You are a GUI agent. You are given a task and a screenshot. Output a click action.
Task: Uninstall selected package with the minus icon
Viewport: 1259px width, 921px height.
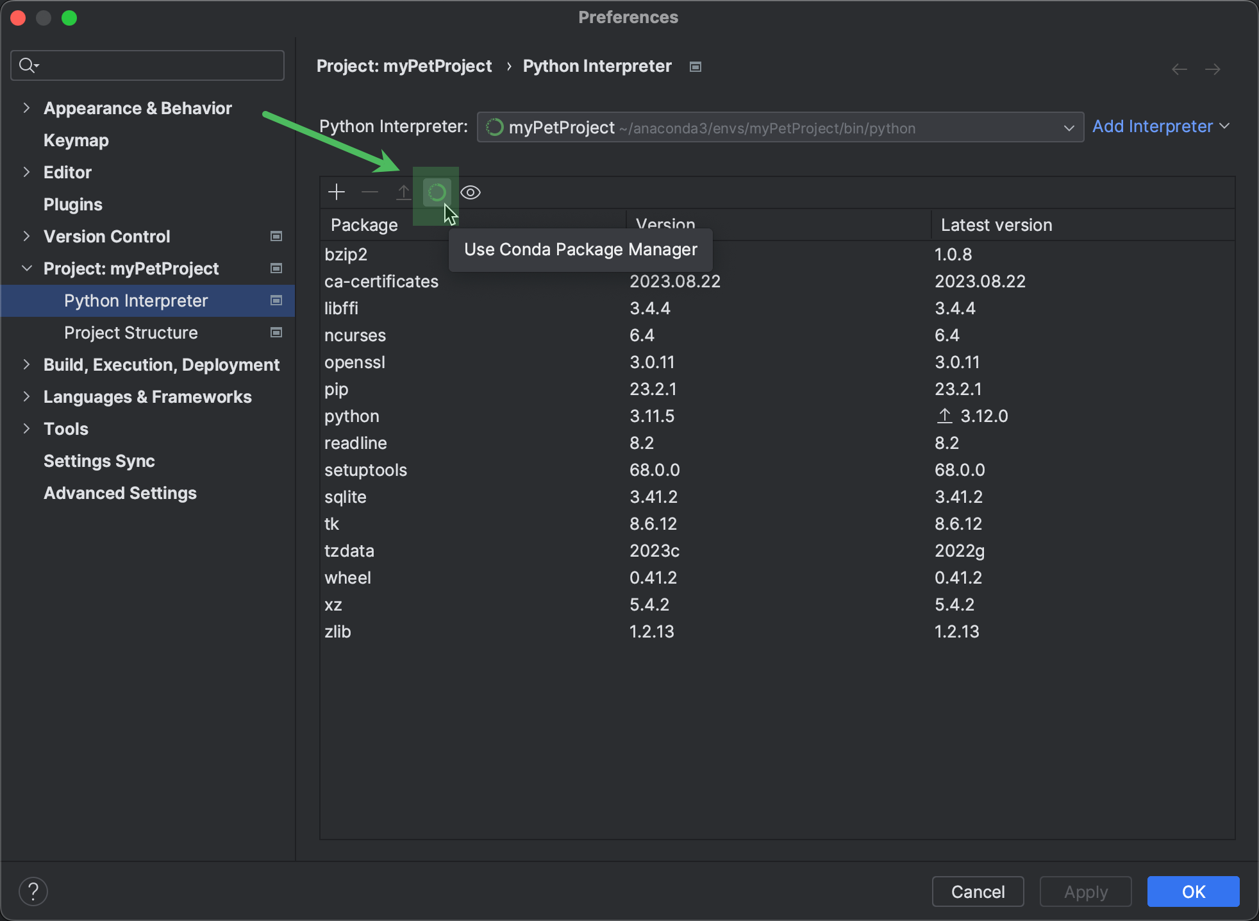[x=370, y=192]
